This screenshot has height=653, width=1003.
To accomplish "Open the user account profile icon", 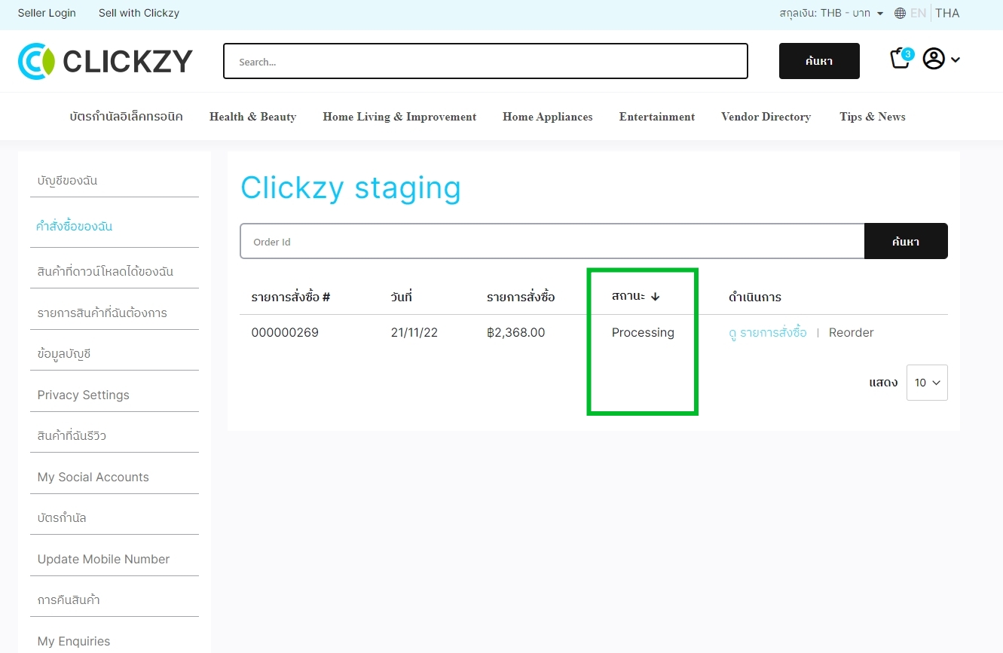I will (x=934, y=59).
